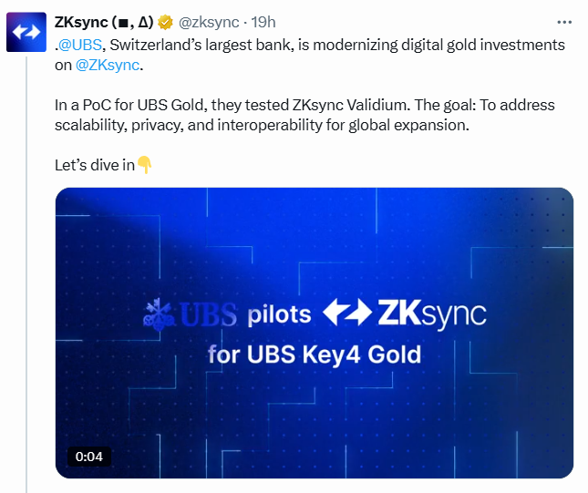
Task: Click the gold verified badge
Action: (x=166, y=22)
